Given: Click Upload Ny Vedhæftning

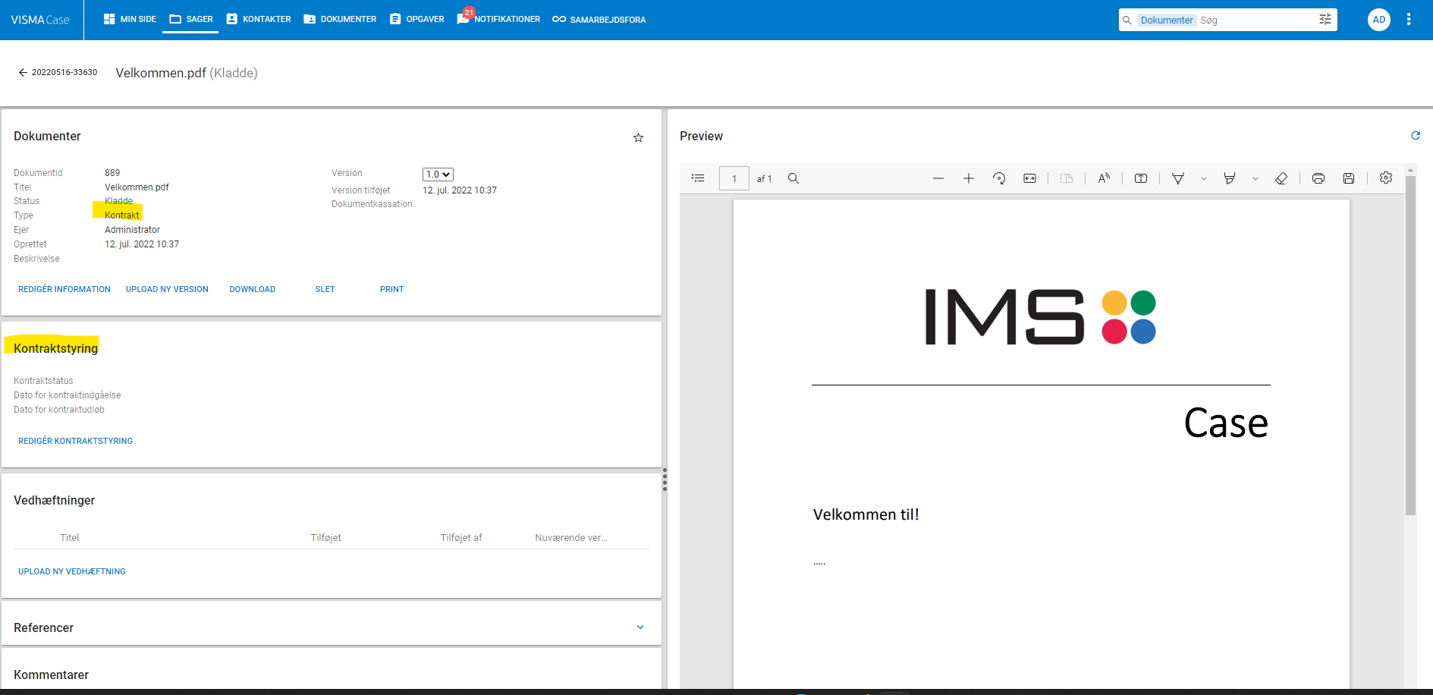Looking at the screenshot, I should (72, 571).
